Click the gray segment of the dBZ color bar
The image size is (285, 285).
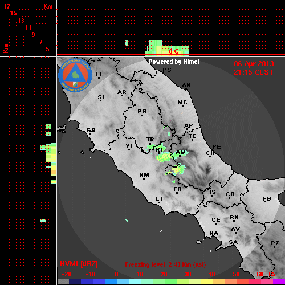[63, 282]
